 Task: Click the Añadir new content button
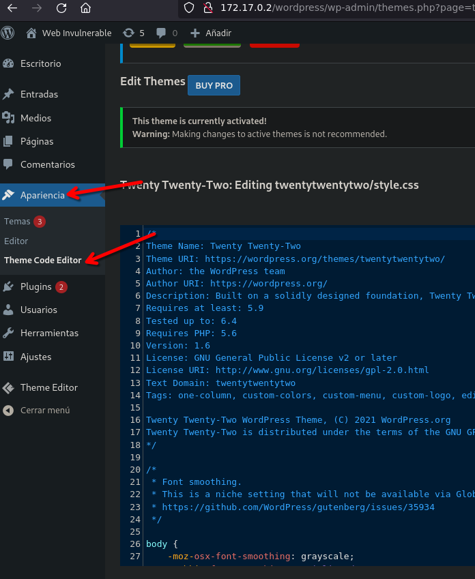point(211,33)
